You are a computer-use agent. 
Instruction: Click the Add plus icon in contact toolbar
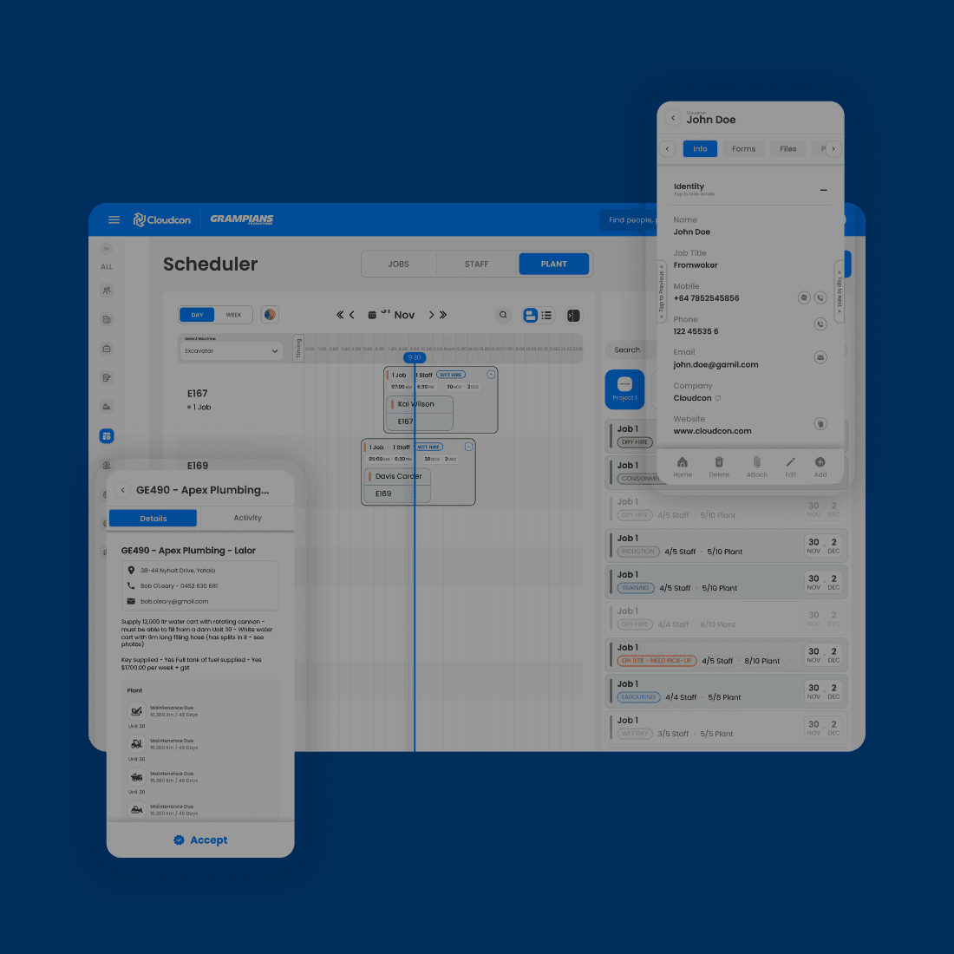click(x=820, y=464)
